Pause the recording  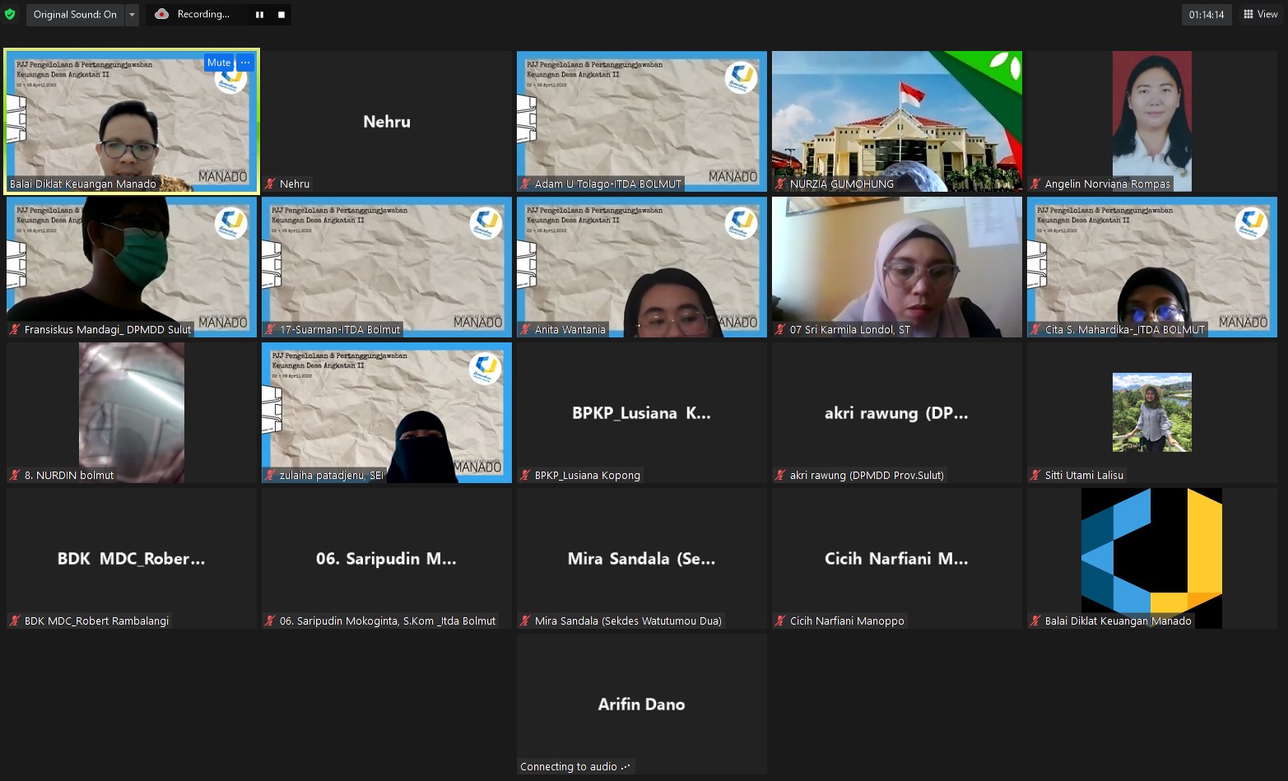(259, 15)
